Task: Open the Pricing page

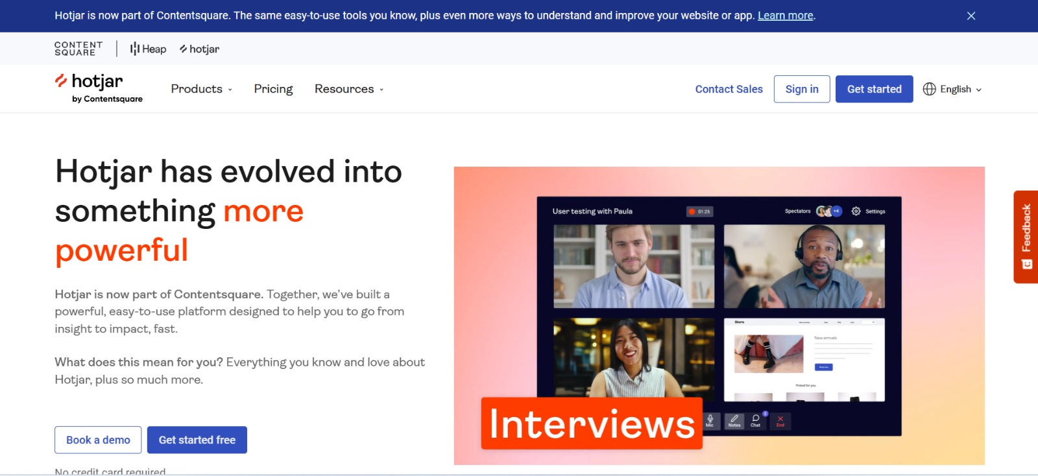Action: (x=273, y=89)
